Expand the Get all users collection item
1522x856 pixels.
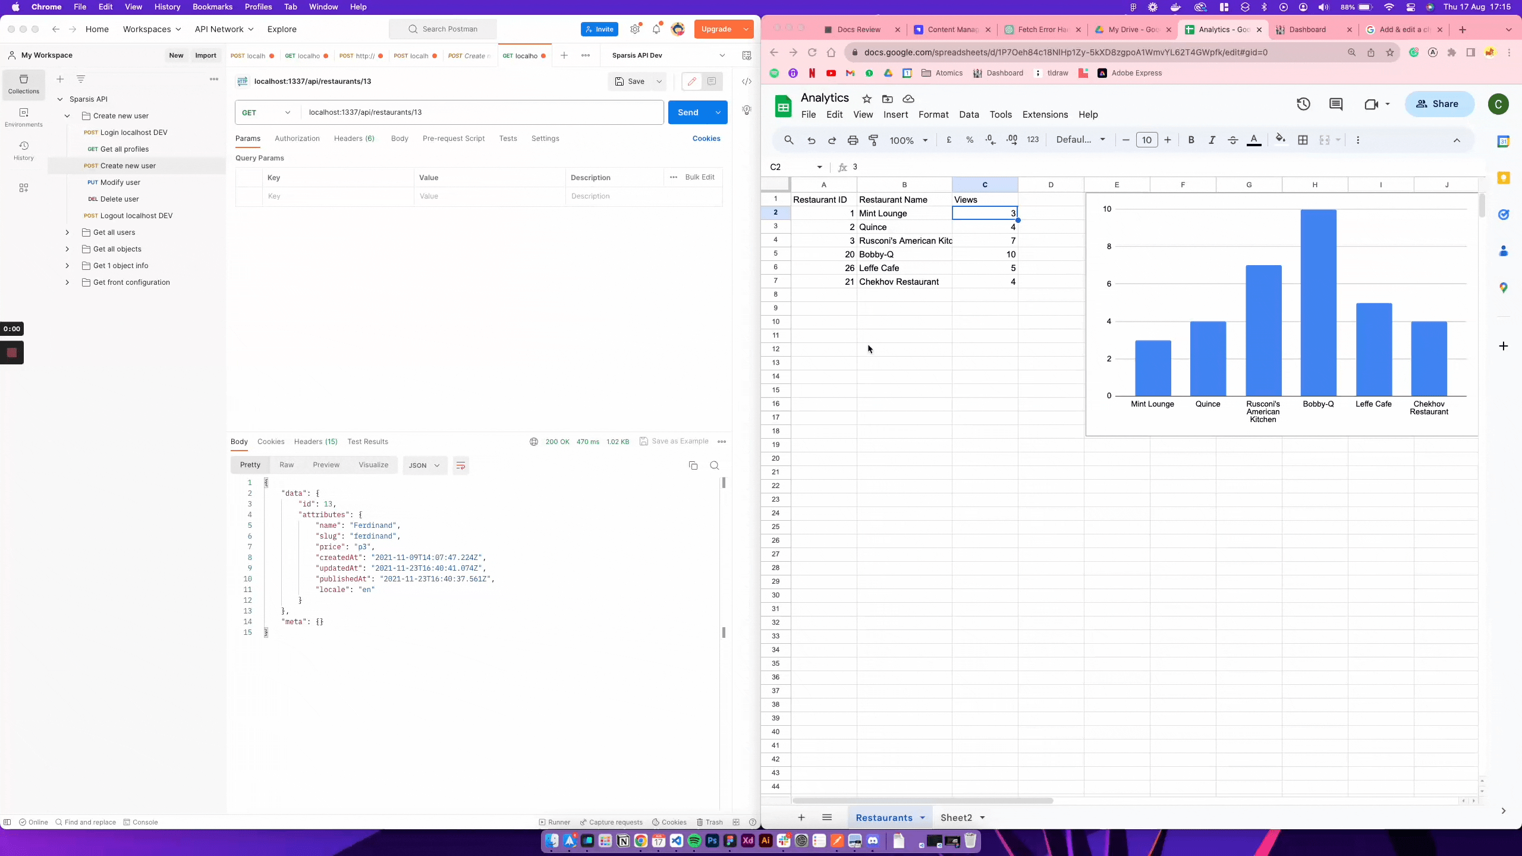tap(67, 232)
